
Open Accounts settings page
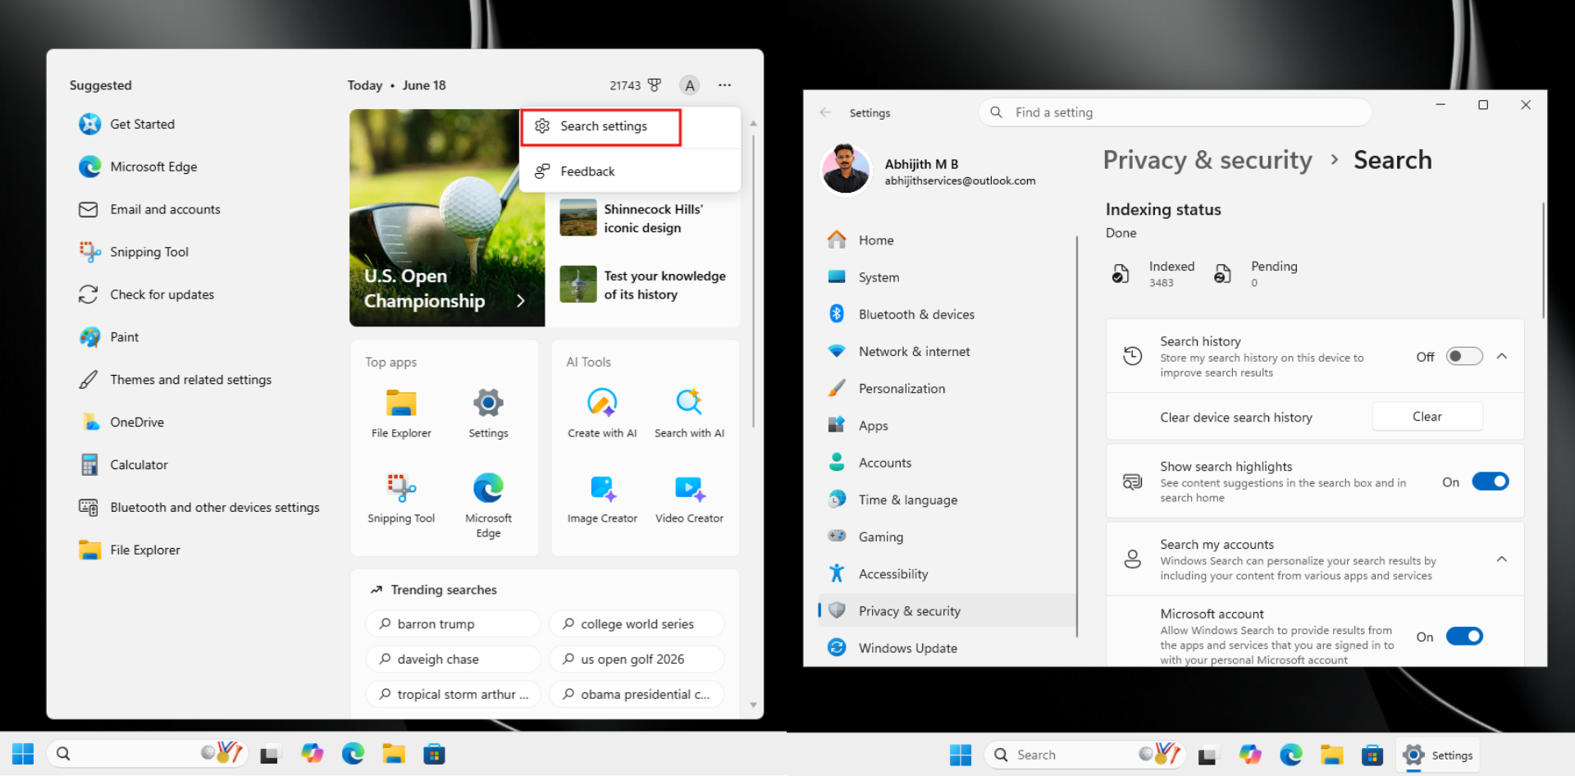(x=947, y=463)
